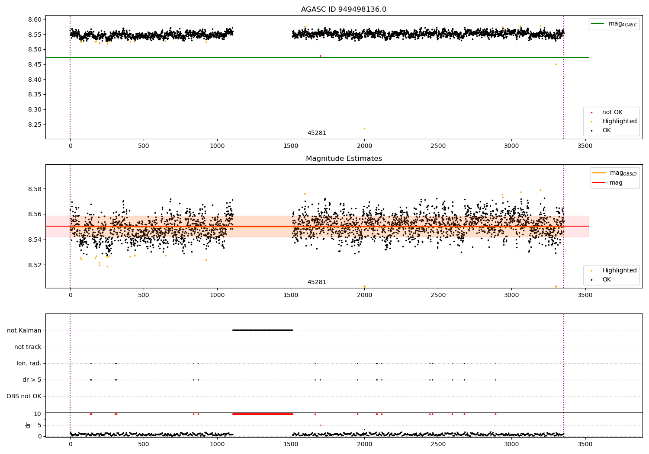The image size is (649, 454).
Task: Click the 8.52 tick on Magnitude Estimates plot
Action: tap(35, 265)
